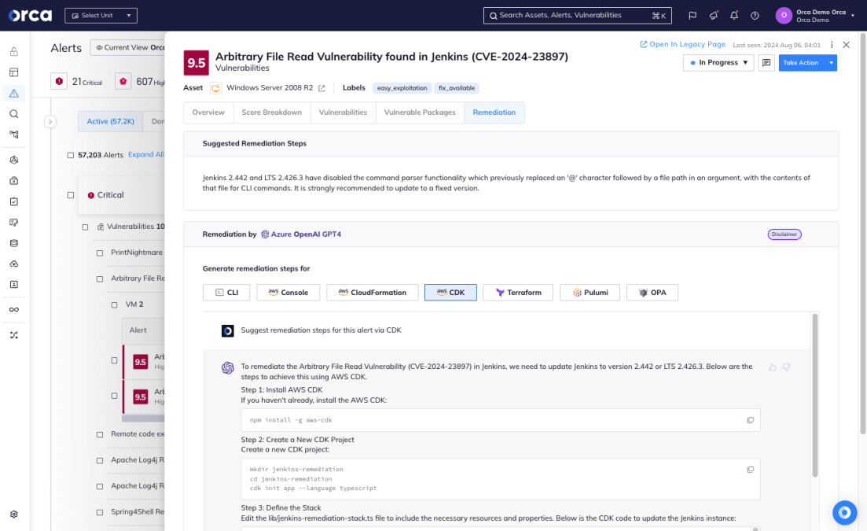
Task: Open notifications bell icon
Action: (733, 16)
